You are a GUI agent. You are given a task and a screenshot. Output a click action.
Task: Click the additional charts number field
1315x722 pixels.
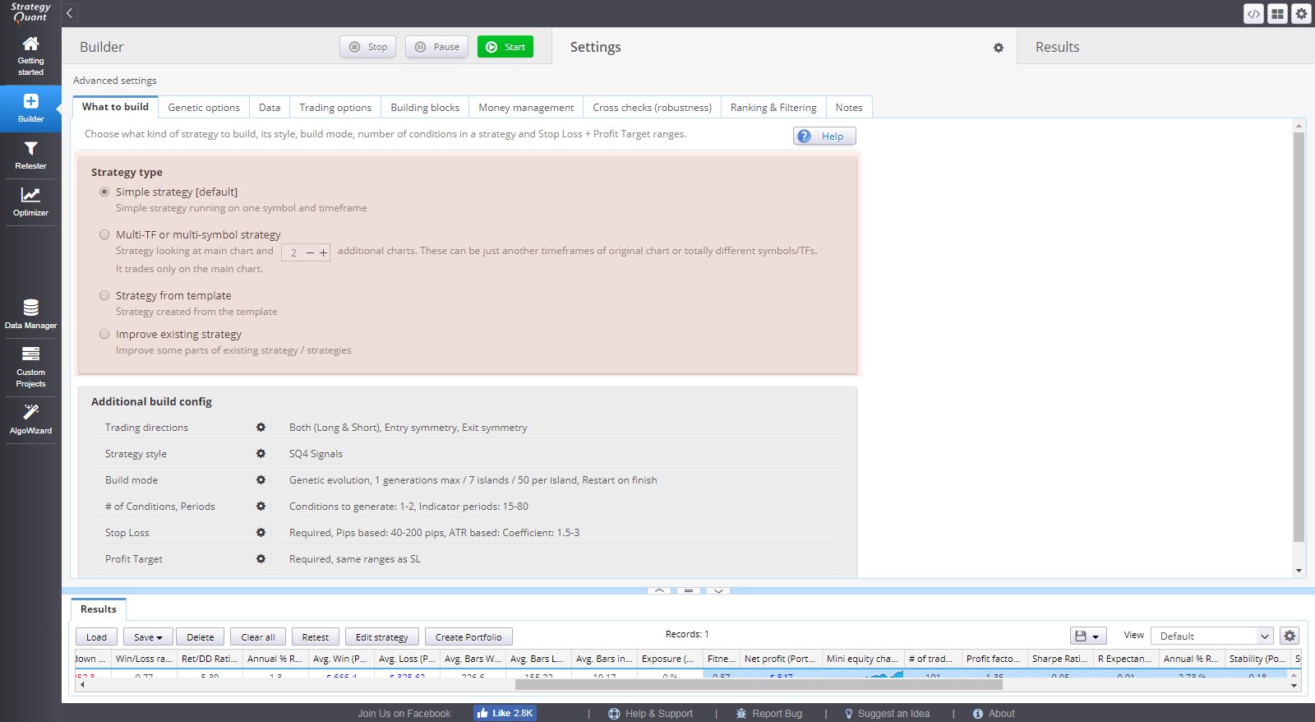[293, 253]
